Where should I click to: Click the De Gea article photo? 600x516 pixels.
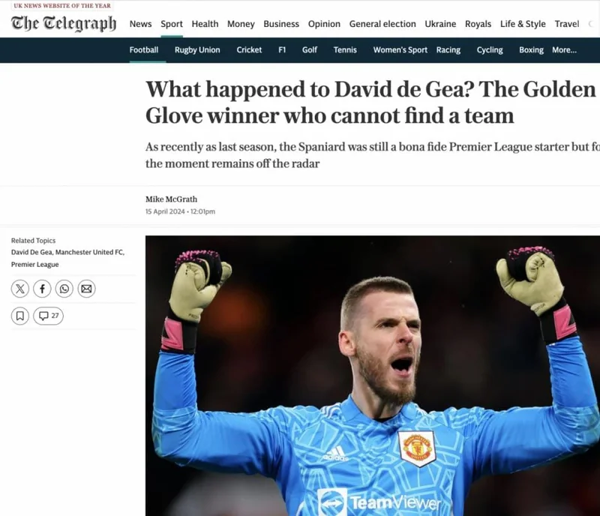(372, 376)
